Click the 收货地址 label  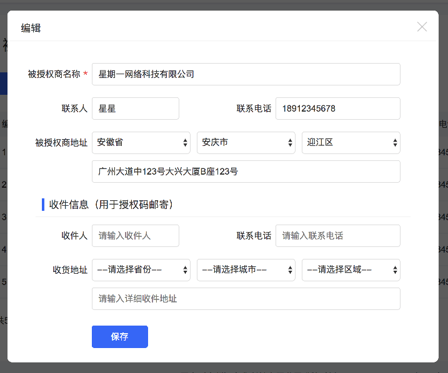pos(70,270)
